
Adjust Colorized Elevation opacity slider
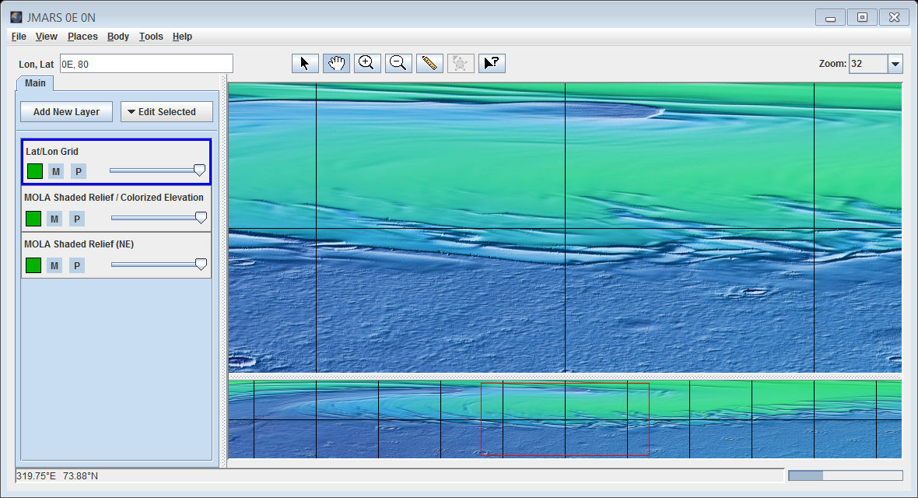pyautogui.click(x=159, y=218)
